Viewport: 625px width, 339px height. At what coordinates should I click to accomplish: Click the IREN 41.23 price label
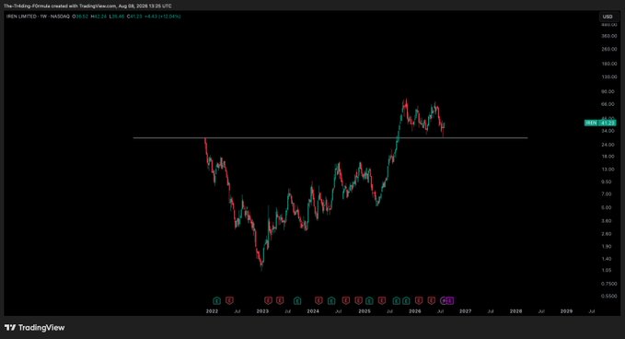click(600, 123)
